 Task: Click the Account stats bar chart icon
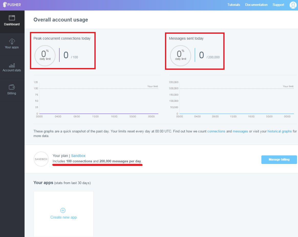pyautogui.click(x=12, y=65)
